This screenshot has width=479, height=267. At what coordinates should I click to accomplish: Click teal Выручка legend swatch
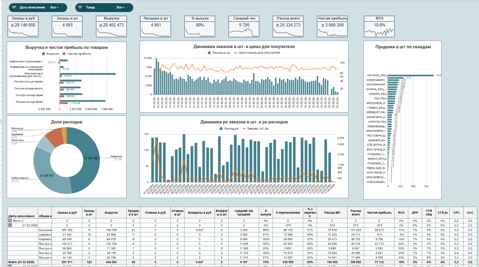[44, 54]
